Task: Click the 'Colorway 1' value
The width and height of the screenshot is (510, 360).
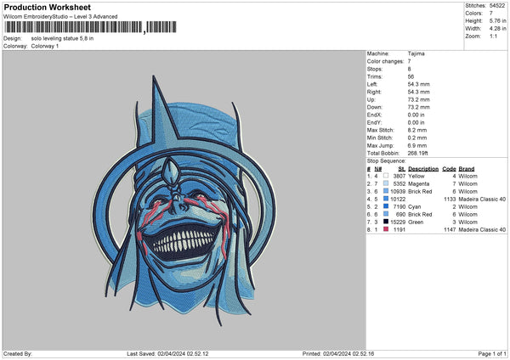Action: [46, 46]
